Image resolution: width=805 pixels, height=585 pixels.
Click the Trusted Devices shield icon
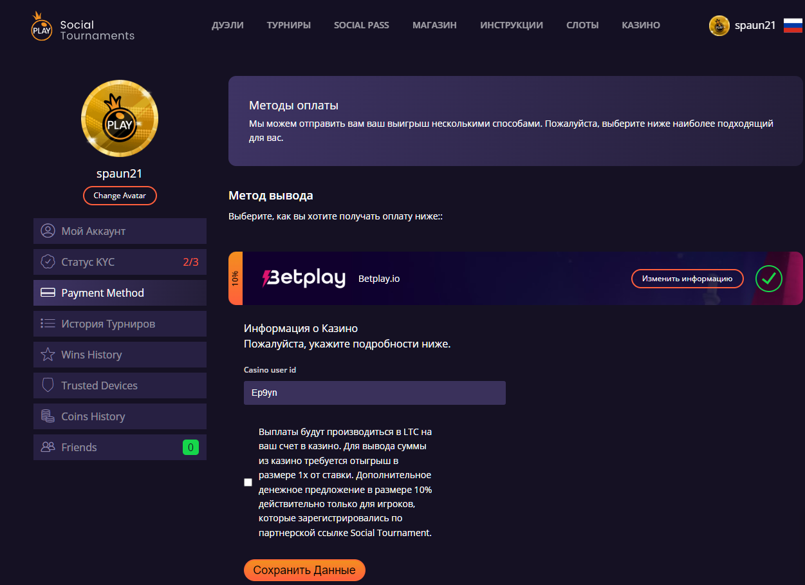pyautogui.click(x=48, y=385)
